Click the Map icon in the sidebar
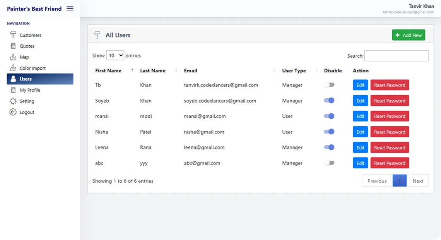 [x=13, y=57]
